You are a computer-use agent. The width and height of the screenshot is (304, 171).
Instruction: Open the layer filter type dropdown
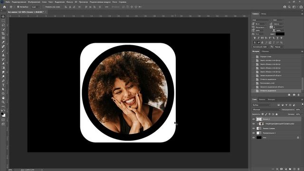click(x=262, y=105)
